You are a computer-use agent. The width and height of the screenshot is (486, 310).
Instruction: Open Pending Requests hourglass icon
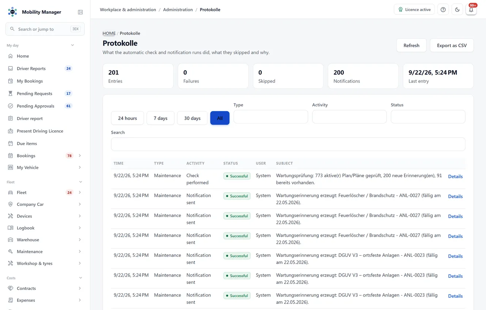point(10,93)
